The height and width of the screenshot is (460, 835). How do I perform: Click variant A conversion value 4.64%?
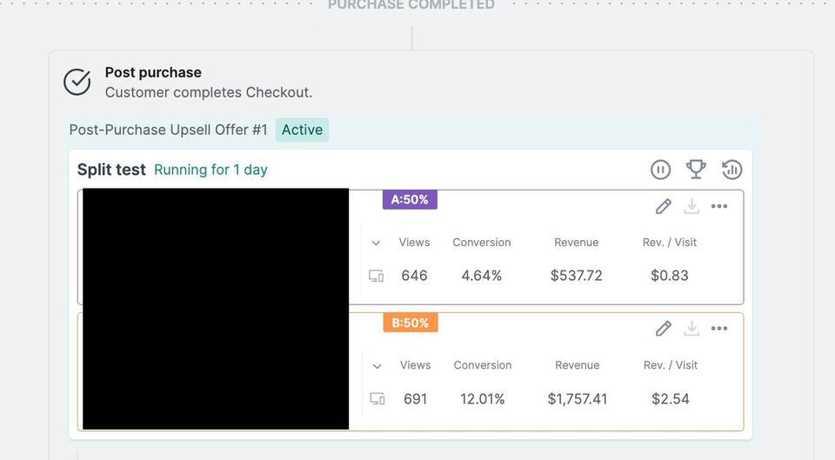click(481, 276)
